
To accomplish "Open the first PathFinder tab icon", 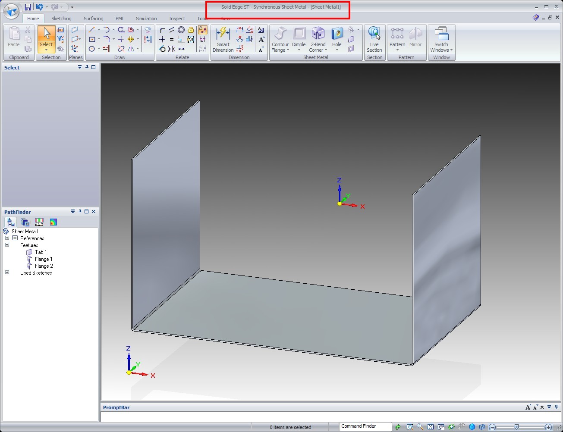I will (11, 222).
